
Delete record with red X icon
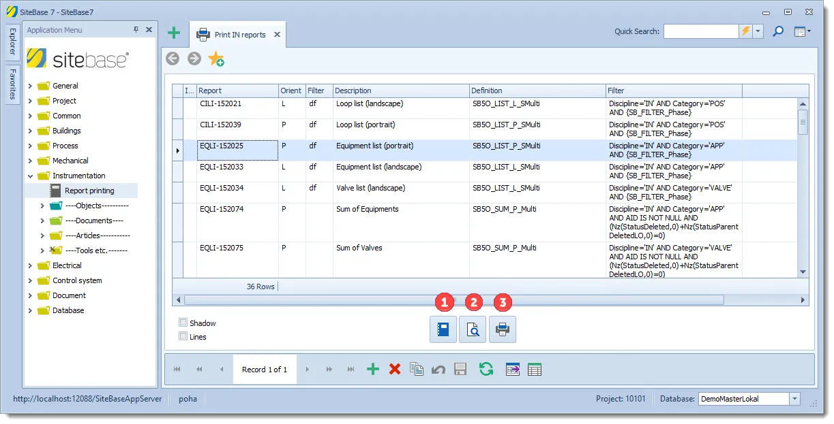tap(394, 370)
